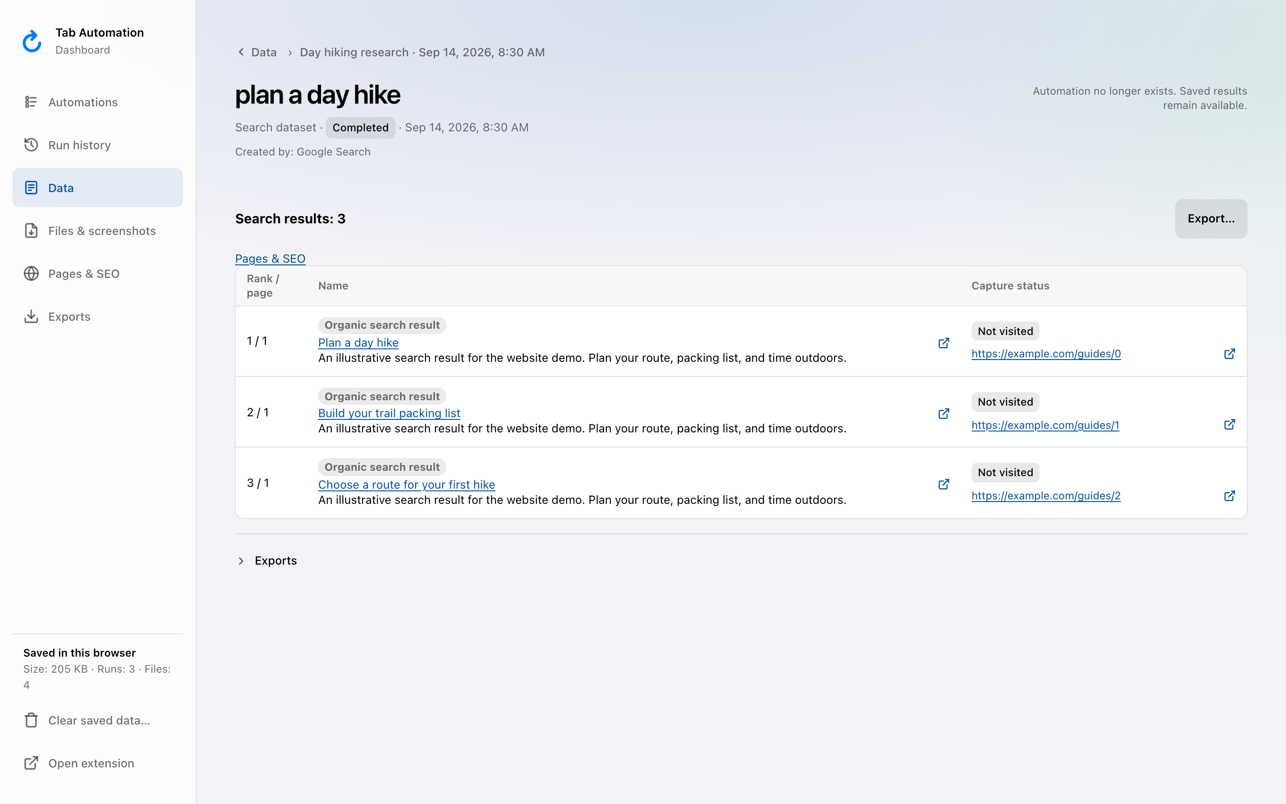Click the Automations list icon in sidebar

(x=31, y=102)
